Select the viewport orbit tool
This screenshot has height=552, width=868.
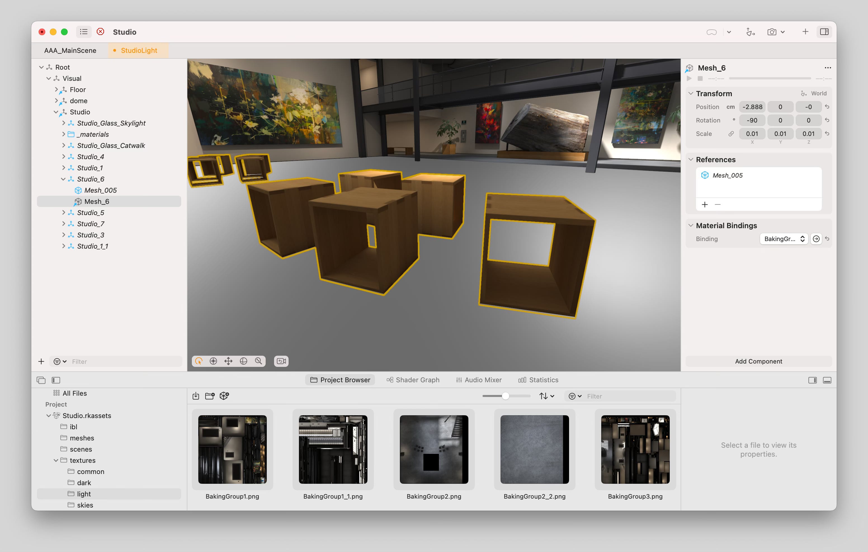[x=213, y=361]
